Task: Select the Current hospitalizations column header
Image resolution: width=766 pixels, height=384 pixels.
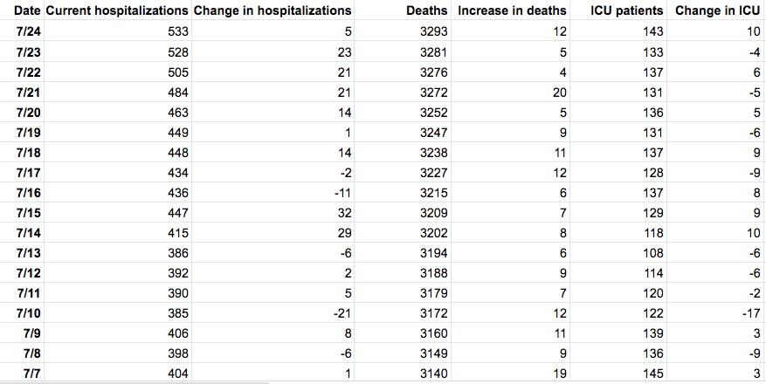Action: (x=116, y=11)
